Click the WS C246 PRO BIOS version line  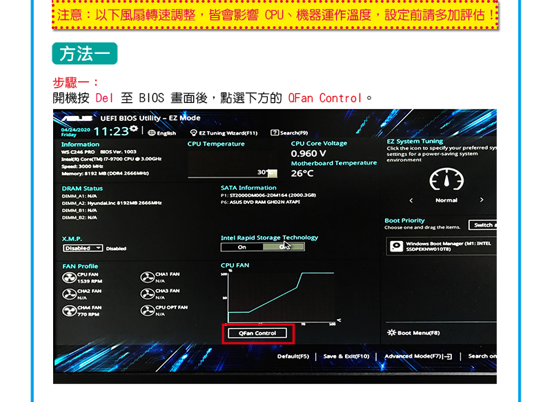point(99,152)
